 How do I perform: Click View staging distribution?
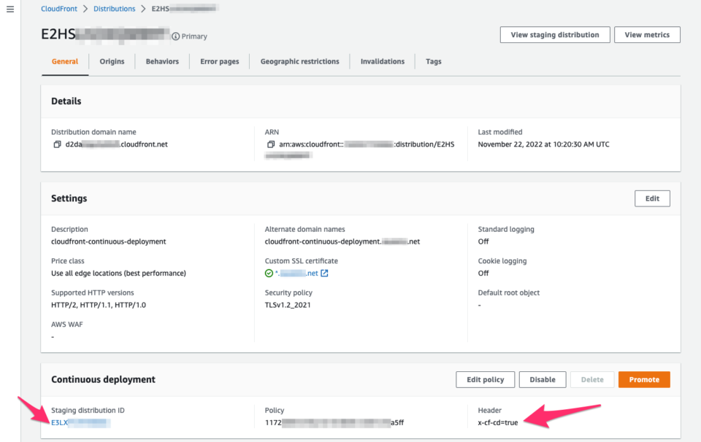554,34
